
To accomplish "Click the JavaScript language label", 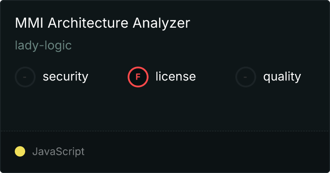I will (58, 152).
